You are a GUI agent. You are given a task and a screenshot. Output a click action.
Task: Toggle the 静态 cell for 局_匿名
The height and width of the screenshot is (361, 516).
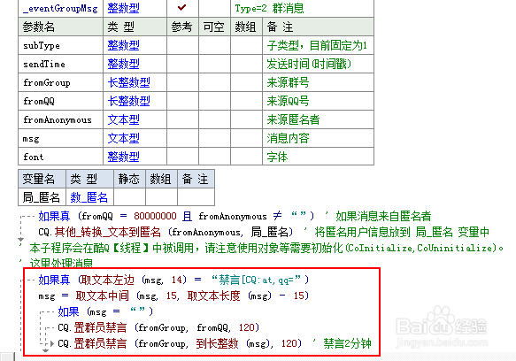129,197
